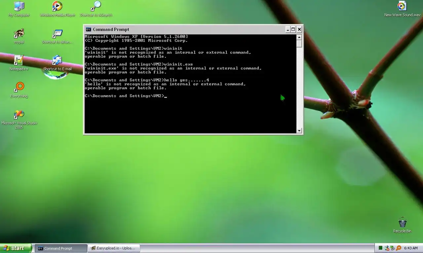Select the Shortcut to &Run desktop icon

click(x=58, y=36)
